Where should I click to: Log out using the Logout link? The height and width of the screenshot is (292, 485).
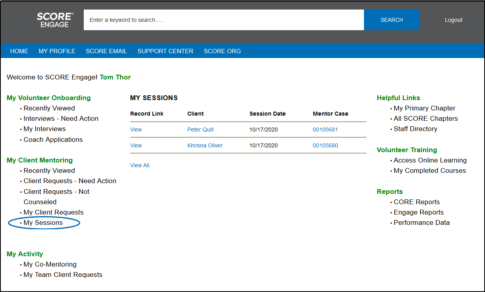coord(453,20)
